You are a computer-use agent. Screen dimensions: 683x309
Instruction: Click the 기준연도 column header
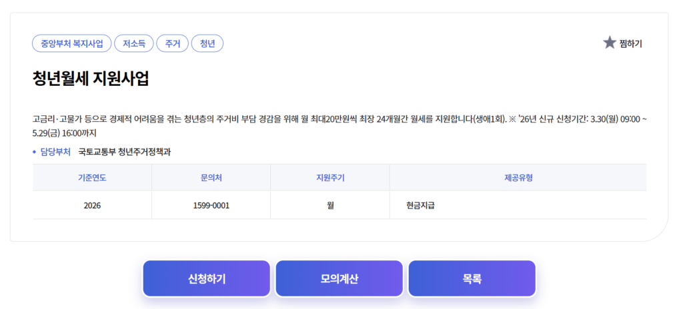[x=92, y=178]
